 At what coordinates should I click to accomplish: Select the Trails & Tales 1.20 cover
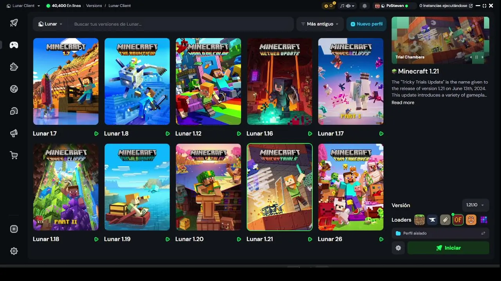(208, 187)
